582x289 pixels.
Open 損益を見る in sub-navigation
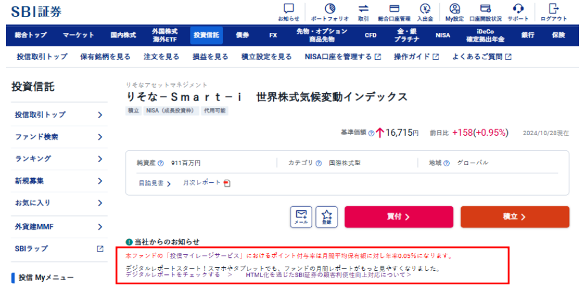click(210, 57)
